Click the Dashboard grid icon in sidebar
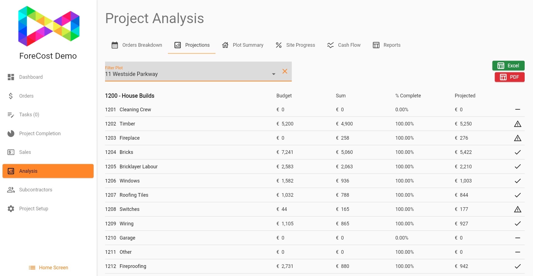The height and width of the screenshot is (276, 533). 11,77
